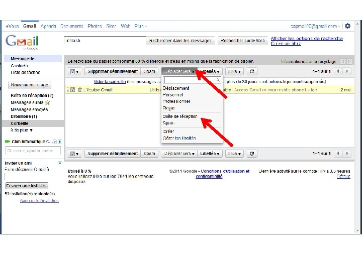Click the Gmail logo
This screenshot has width=362, height=271.
[22, 42]
